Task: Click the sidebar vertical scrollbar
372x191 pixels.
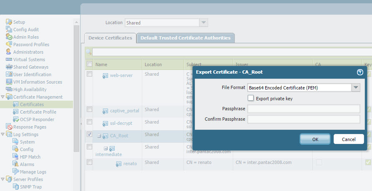Action: pos(76,87)
